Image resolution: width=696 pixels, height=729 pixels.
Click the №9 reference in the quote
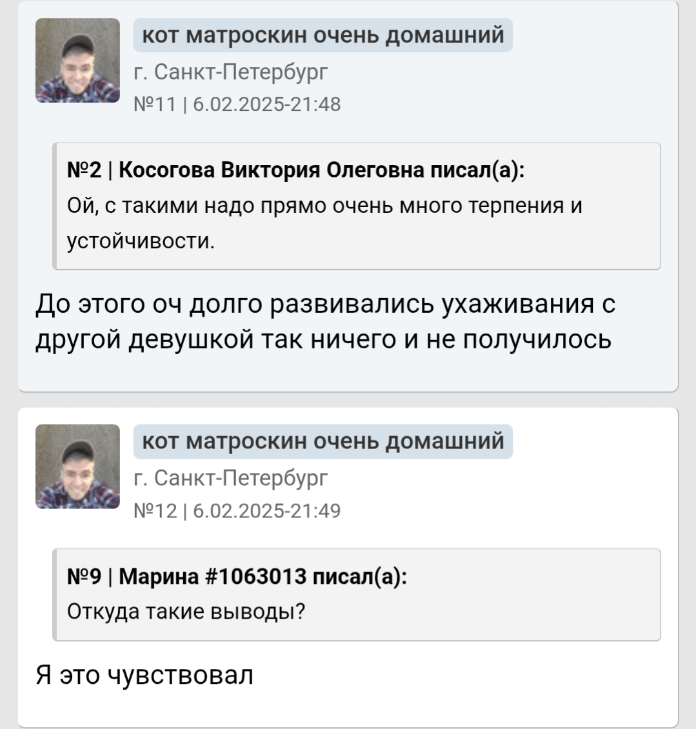[x=85, y=576]
